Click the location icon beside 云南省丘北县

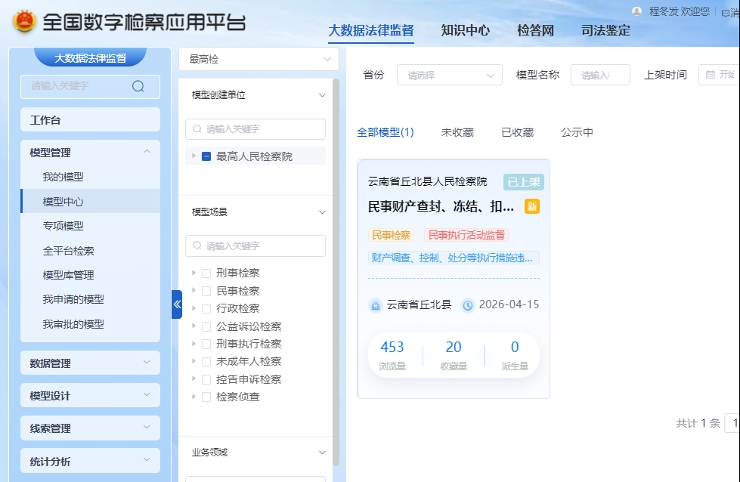coord(375,306)
